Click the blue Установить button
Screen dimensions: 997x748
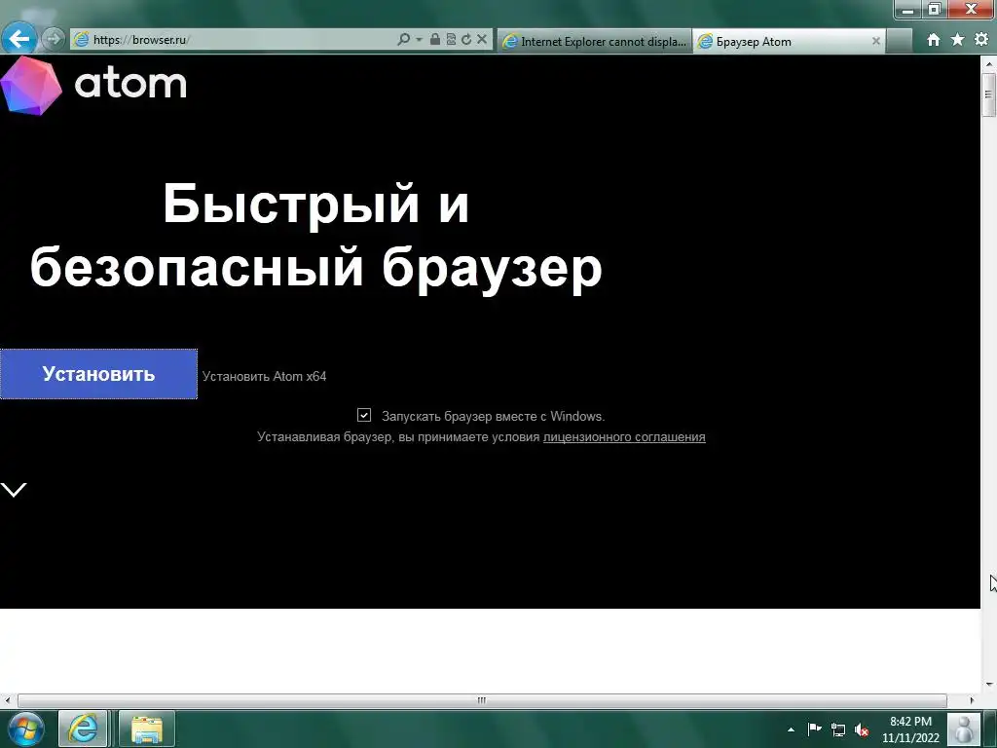click(x=98, y=374)
